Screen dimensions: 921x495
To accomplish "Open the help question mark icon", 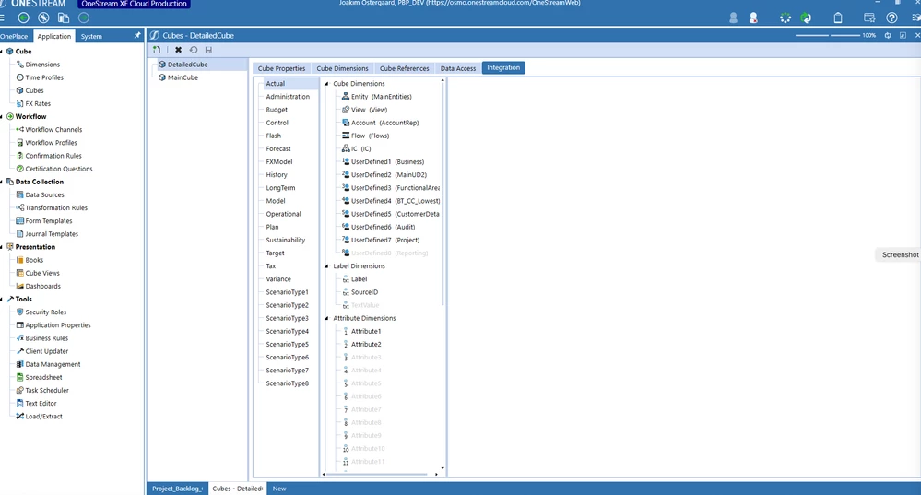I will click(x=891, y=18).
